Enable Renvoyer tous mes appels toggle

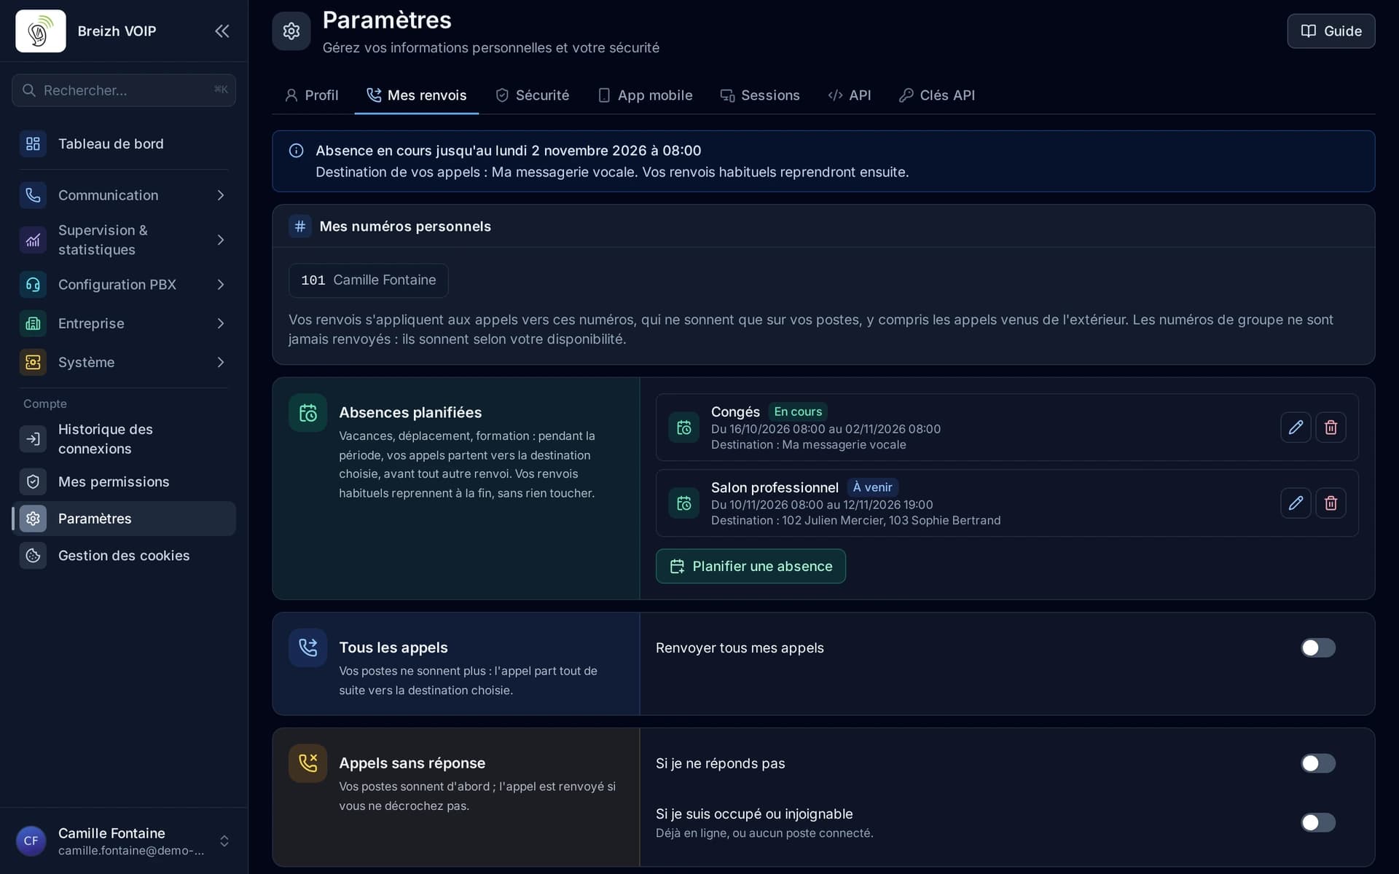point(1318,647)
